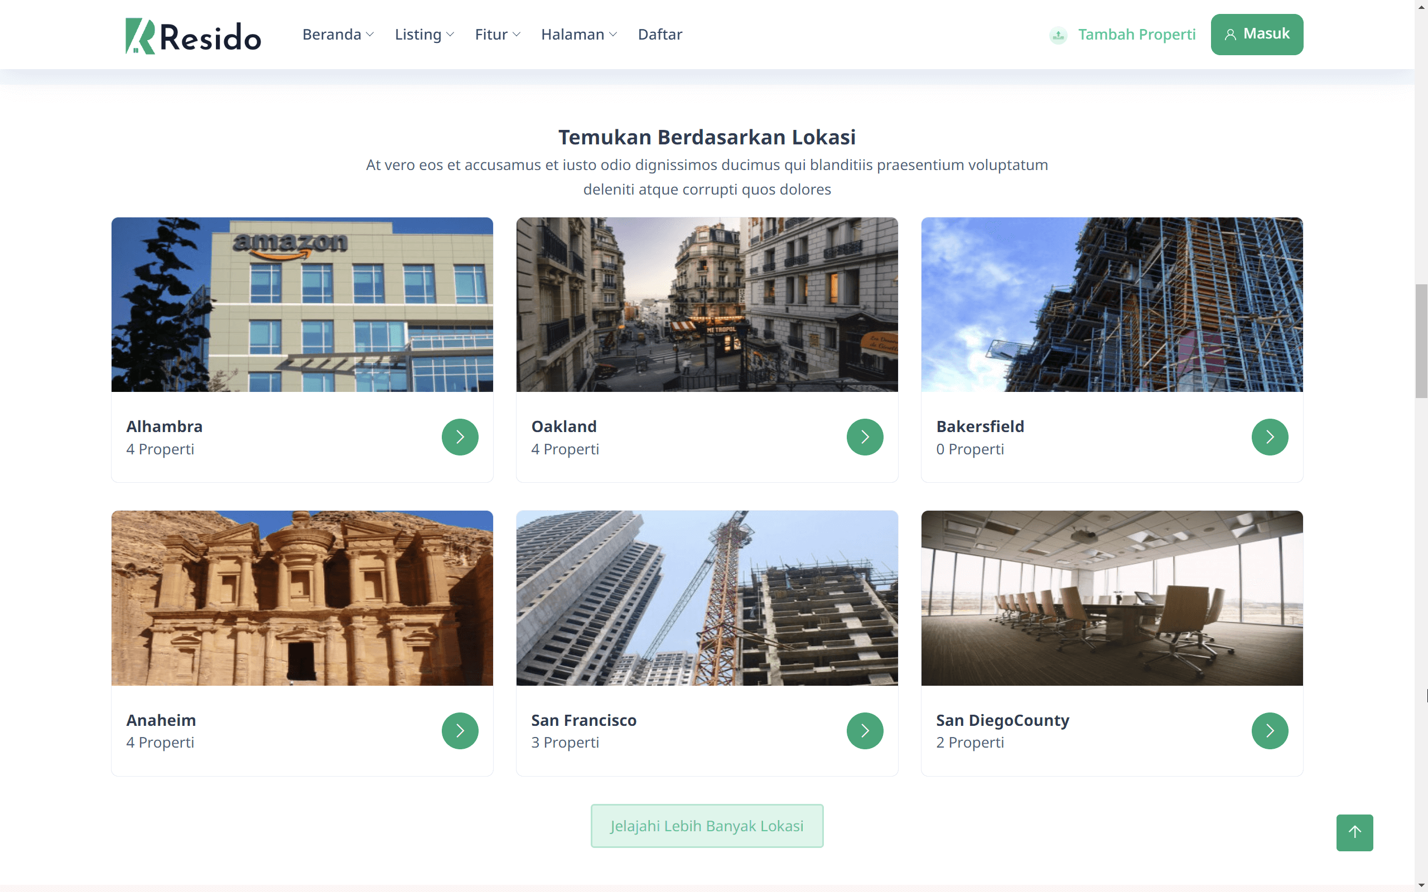Click the Resido logo
This screenshot has width=1428, height=892.
193,35
